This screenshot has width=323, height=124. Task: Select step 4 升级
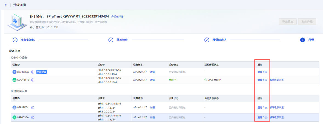pos(311,40)
